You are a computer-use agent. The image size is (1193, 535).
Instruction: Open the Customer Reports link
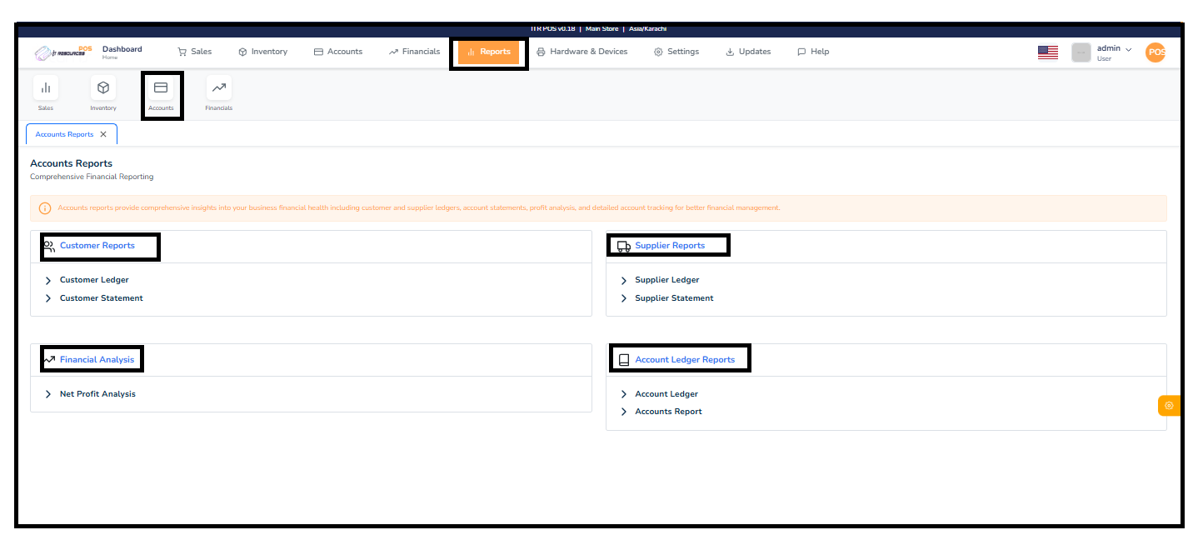tap(97, 245)
